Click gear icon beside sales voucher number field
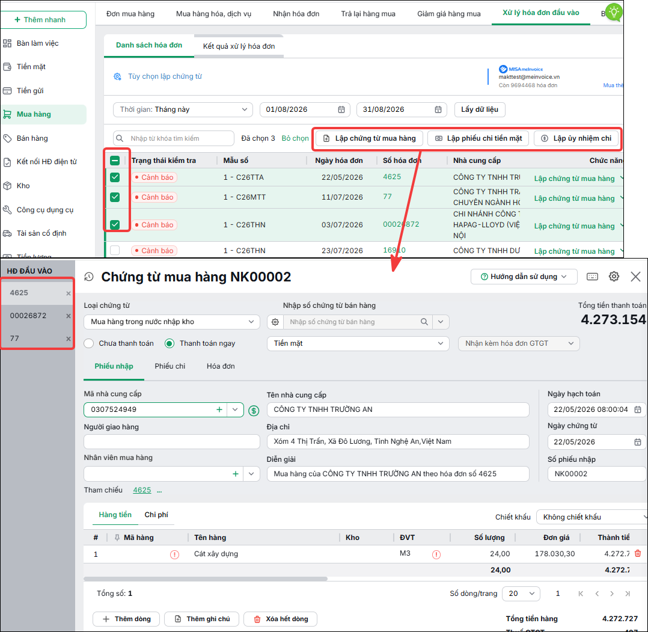Viewport: 648px width, 632px height. coord(275,322)
